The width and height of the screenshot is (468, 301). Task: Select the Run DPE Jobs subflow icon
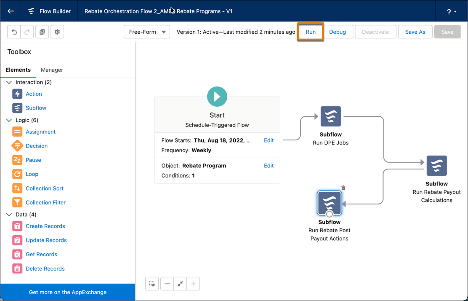tap(331, 116)
